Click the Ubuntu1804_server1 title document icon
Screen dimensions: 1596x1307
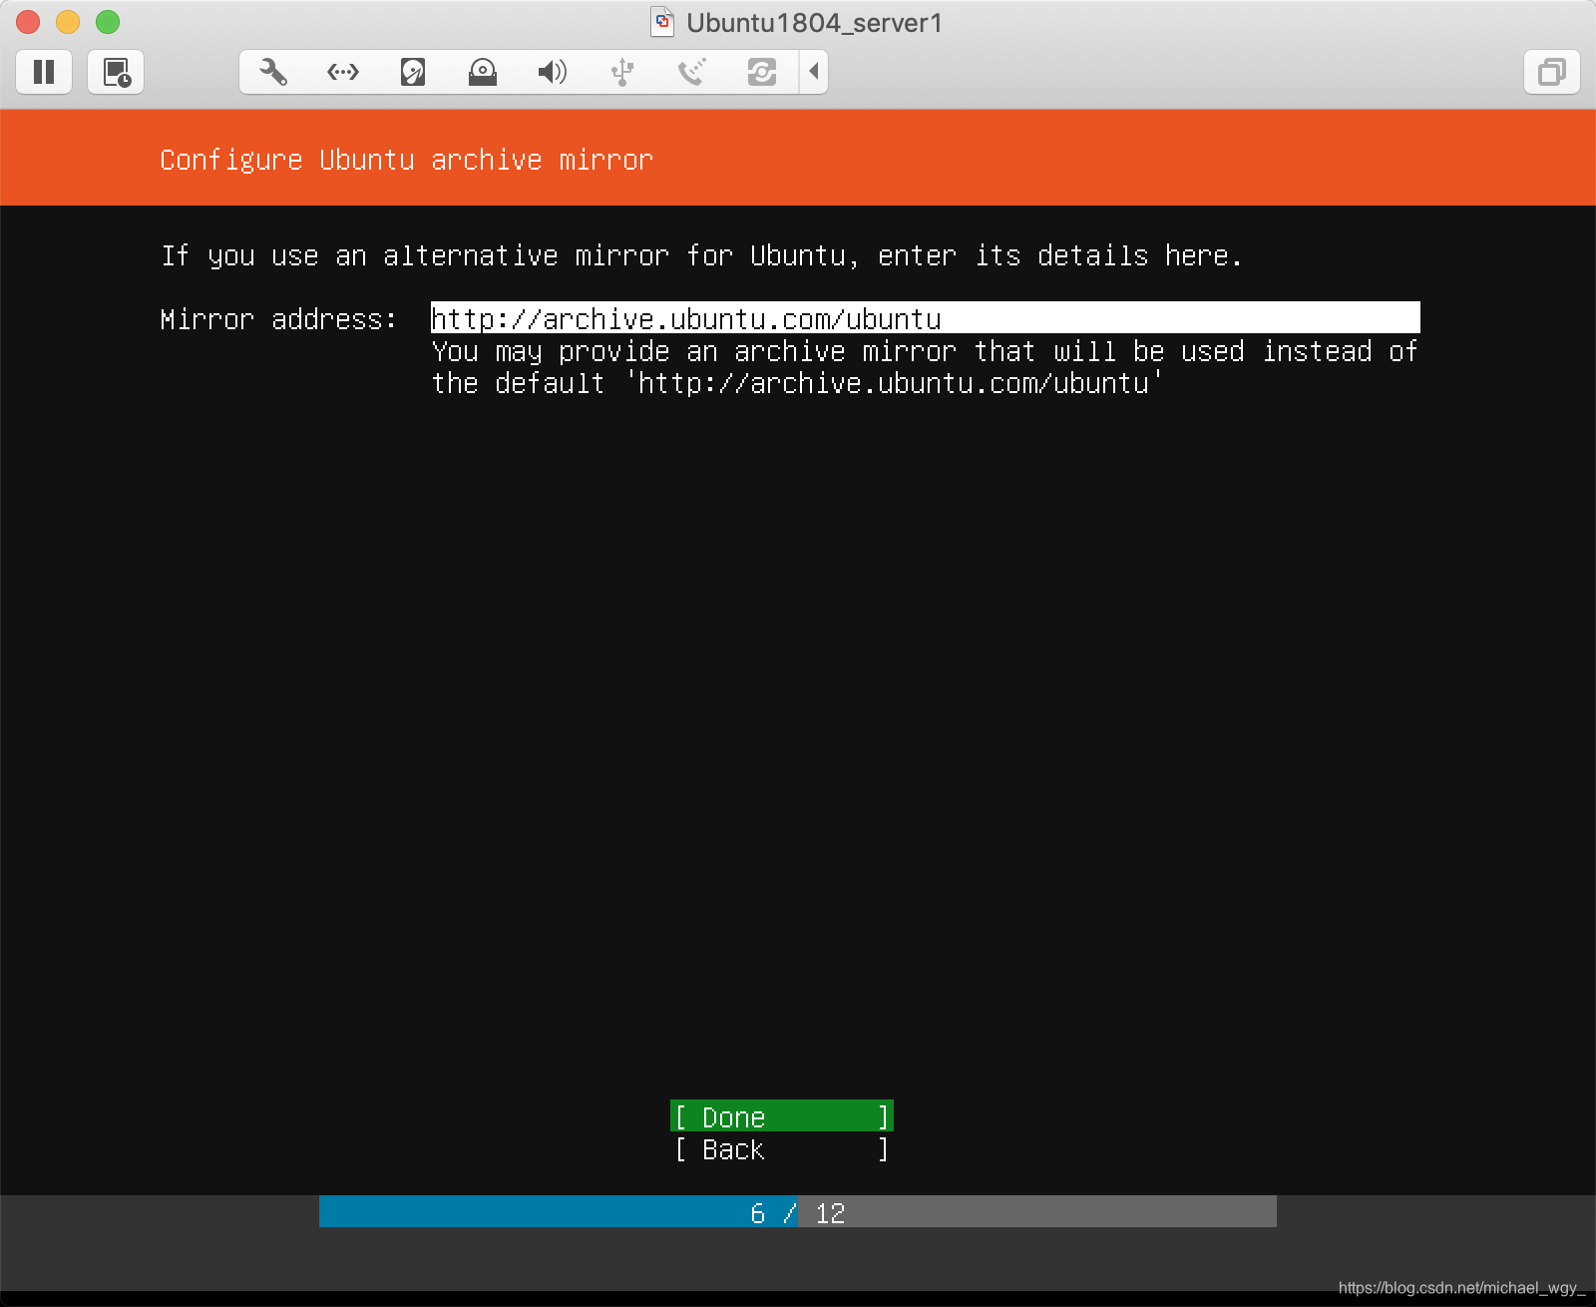(662, 22)
